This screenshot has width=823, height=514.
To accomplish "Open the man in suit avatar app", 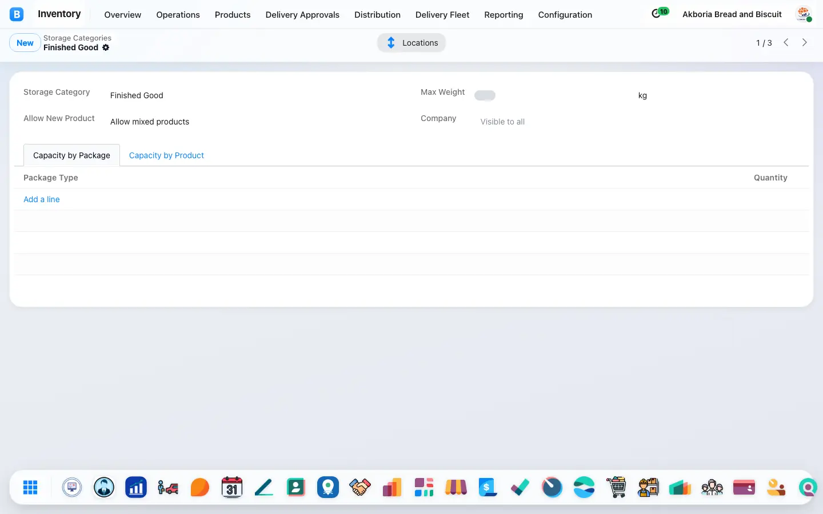I will (x=104, y=487).
